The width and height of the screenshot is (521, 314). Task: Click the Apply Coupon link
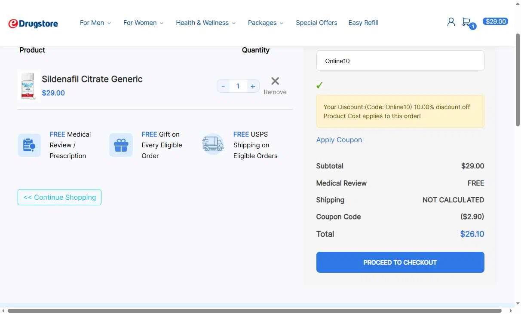339,140
